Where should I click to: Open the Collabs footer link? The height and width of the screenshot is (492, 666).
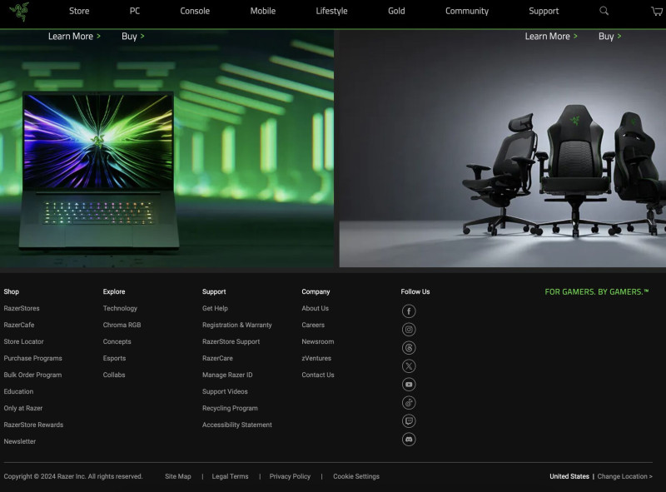(114, 375)
